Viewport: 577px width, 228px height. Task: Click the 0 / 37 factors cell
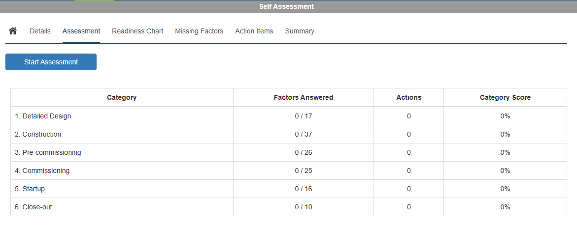(x=304, y=134)
